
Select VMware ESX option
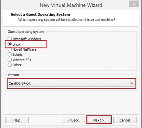[10, 60]
